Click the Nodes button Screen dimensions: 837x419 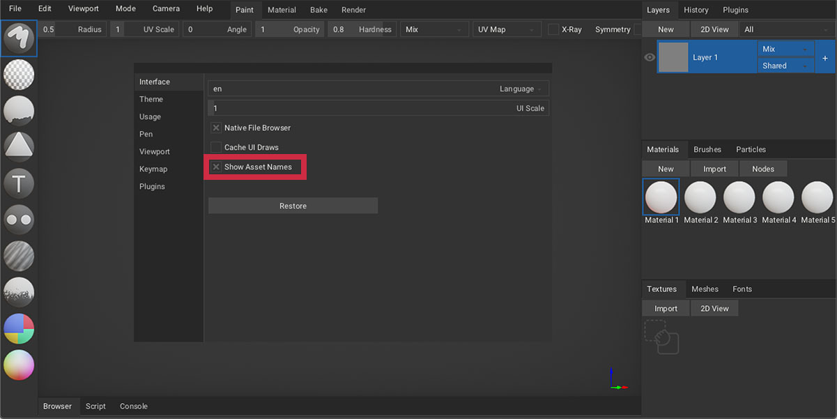click(x=763, y=169)
